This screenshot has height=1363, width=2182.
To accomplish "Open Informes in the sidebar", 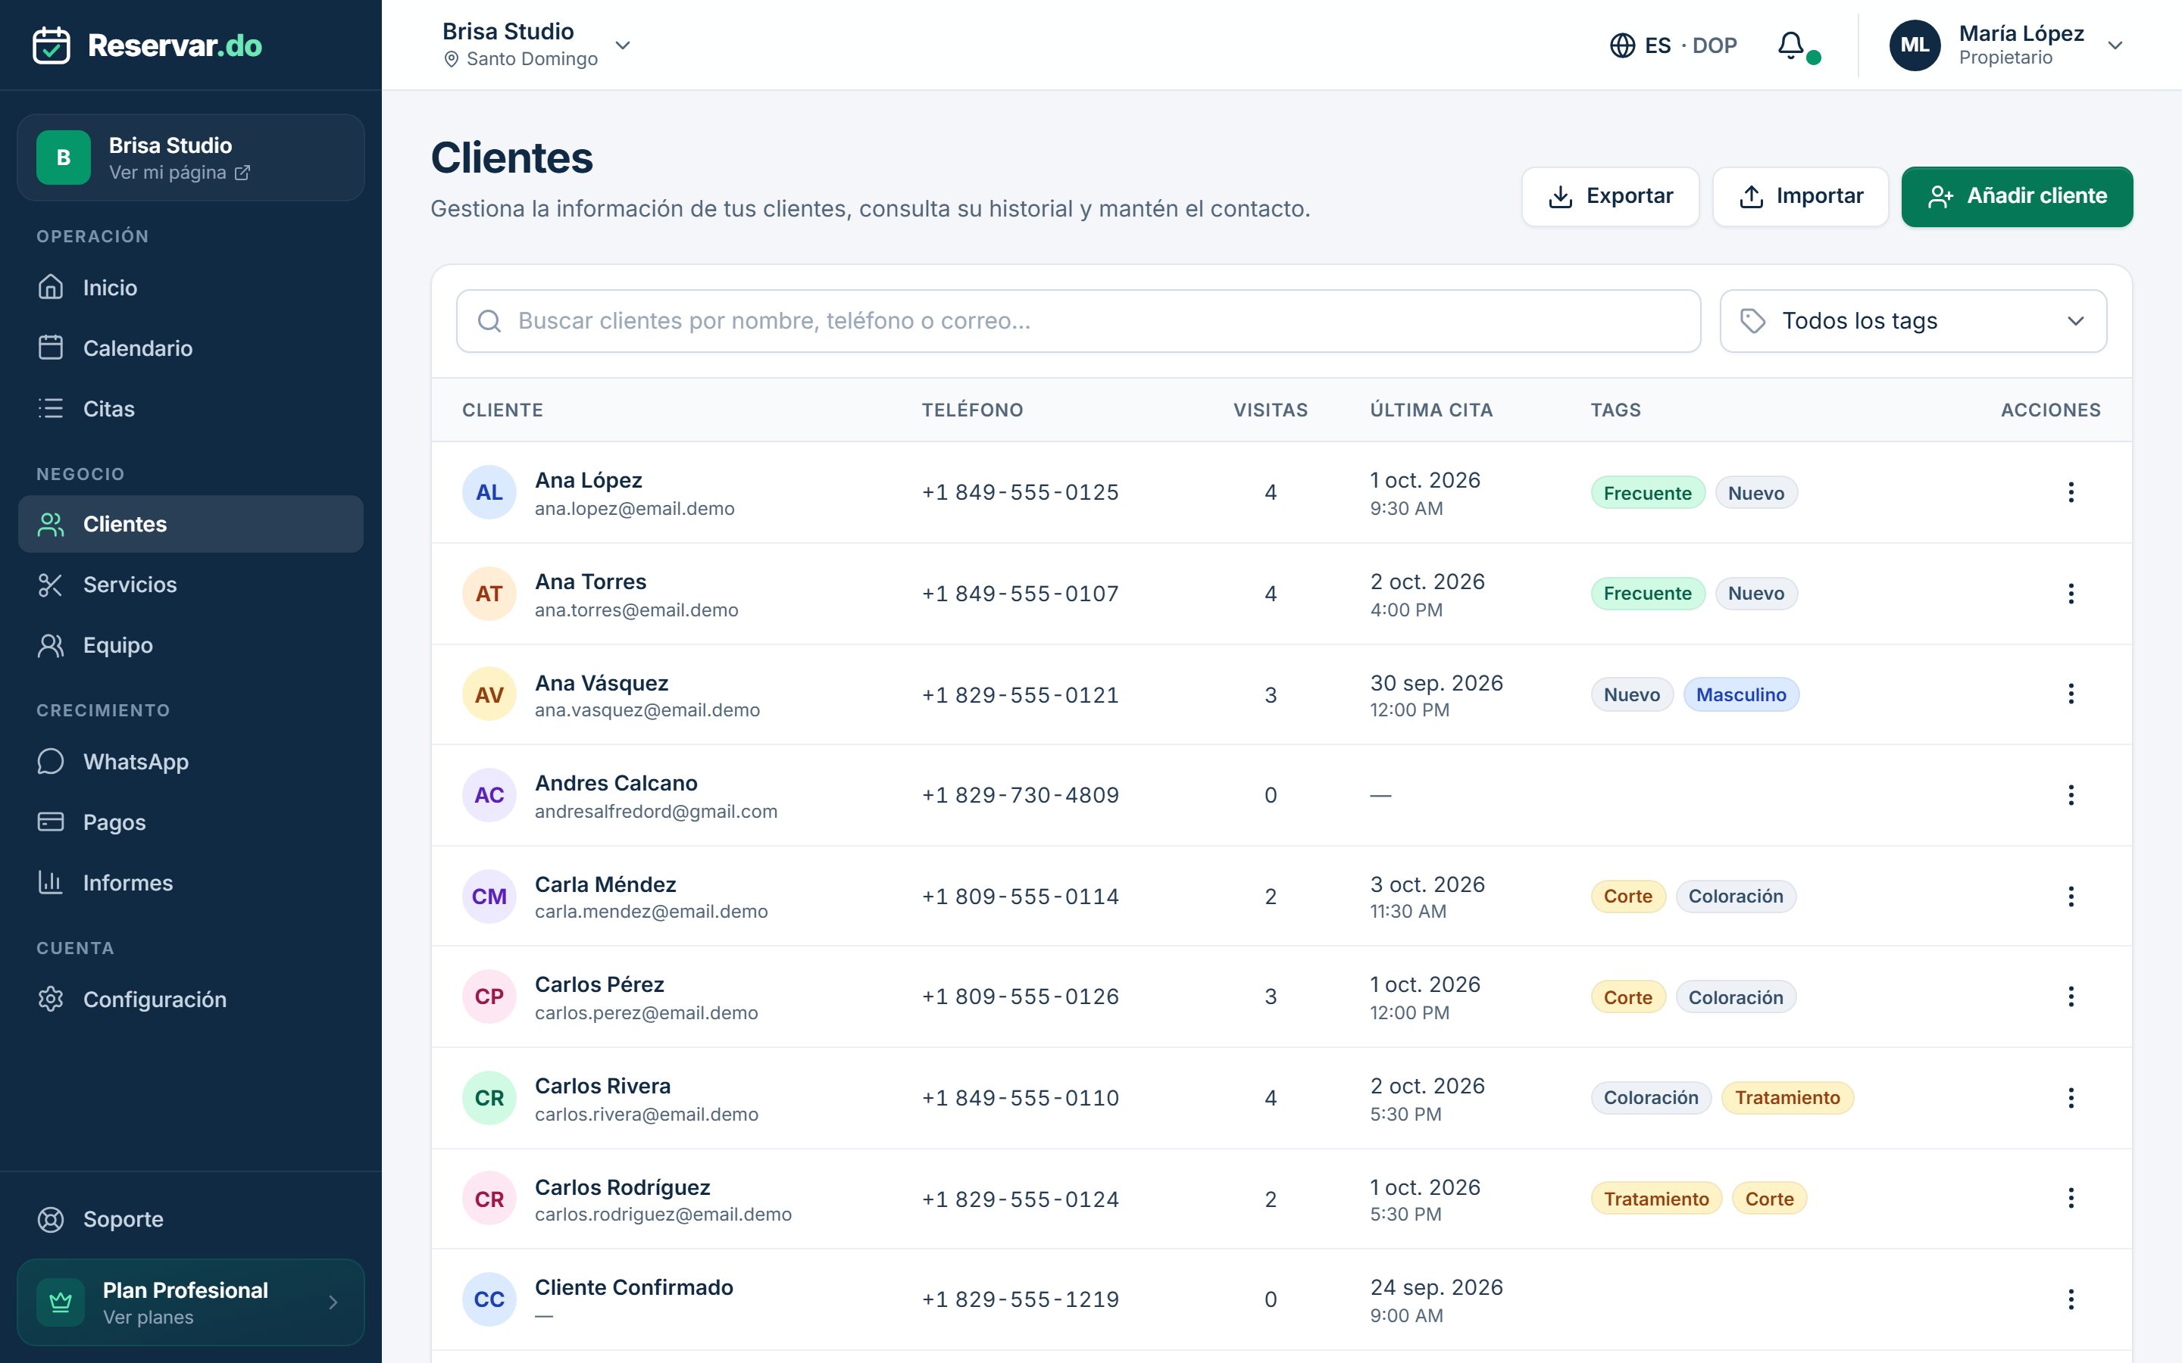I will click(x=190, y=882).
